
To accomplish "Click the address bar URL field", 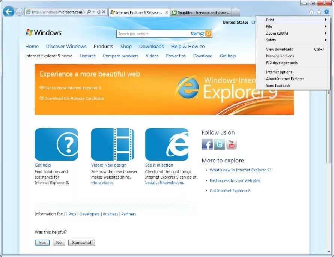I will point(59,12).
